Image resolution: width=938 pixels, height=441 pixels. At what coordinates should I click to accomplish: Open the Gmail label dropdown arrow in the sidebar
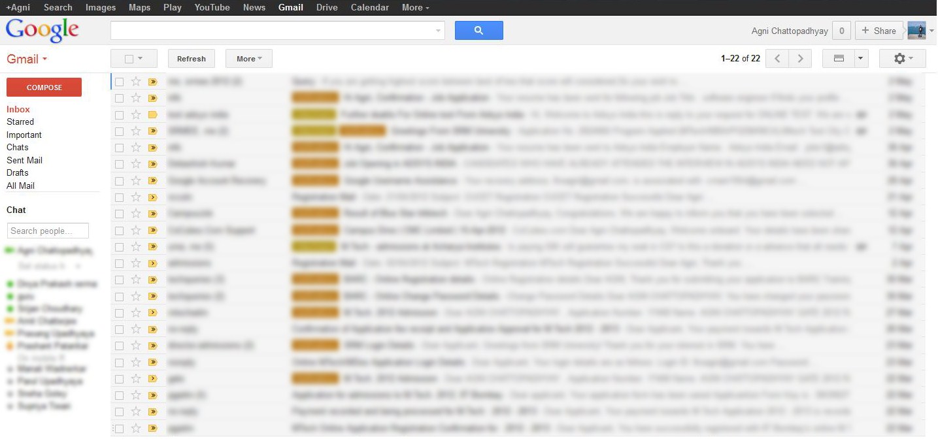(43, 59)
